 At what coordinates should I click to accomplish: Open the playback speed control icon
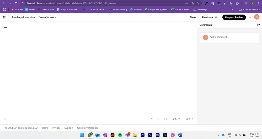point(159,119)
